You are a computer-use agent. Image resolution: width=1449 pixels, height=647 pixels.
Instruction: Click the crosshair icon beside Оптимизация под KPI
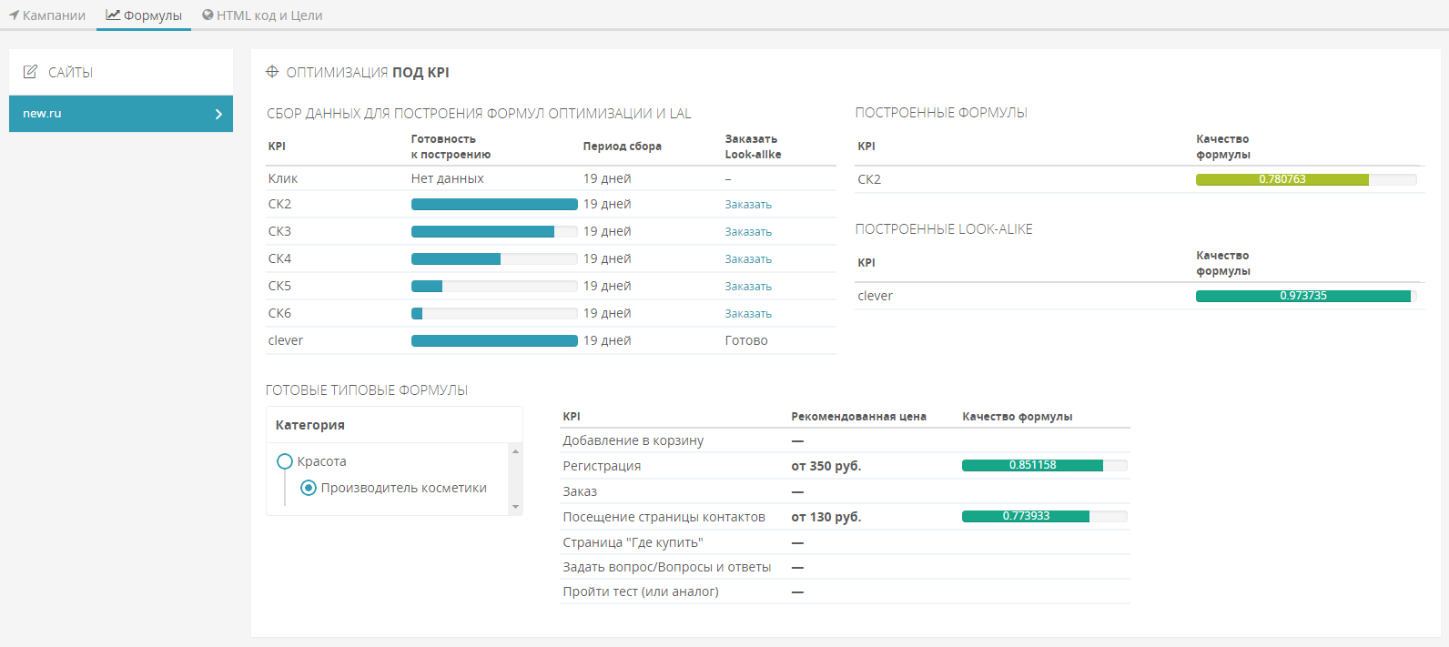click(272, 72)
